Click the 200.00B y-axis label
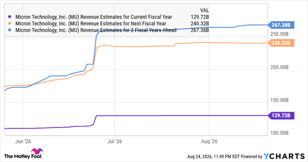Image resolution: width=308 pixels, height=162 pixels. pyautogui.click(x=279, y=67)
